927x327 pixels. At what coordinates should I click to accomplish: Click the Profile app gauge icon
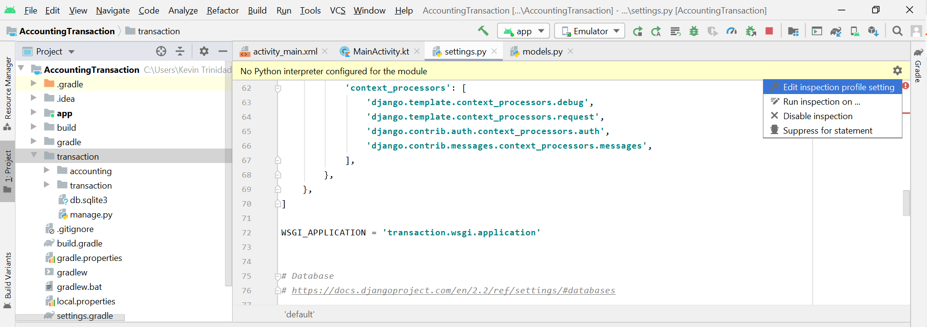pos(732,31)
